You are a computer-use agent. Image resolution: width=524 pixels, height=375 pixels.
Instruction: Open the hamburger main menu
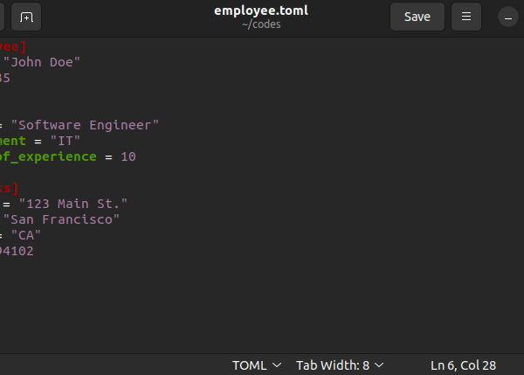click(466, 17)
